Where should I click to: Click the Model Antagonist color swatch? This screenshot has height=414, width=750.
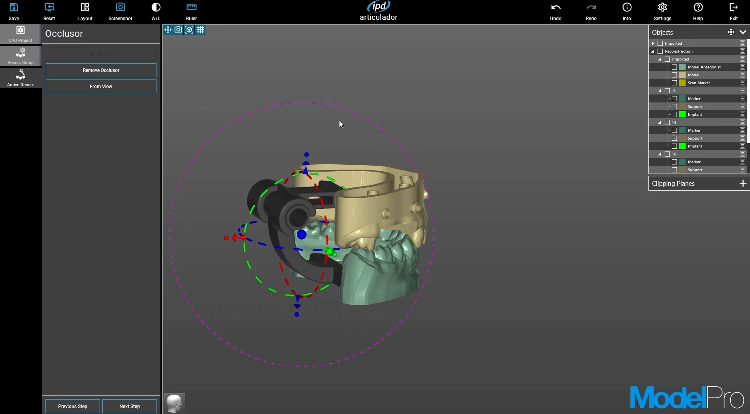click(x=682, y=67)
